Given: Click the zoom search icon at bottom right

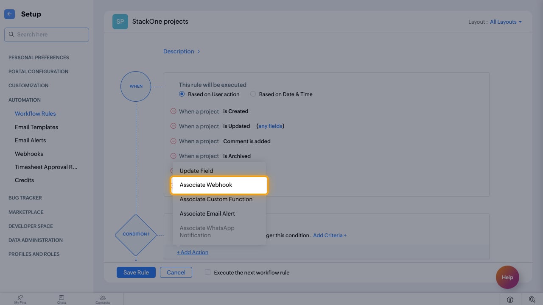Looking at the screenshot, I should [x=532, y=299].
